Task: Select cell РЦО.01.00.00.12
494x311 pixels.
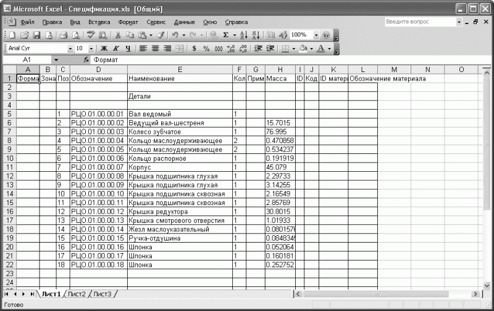Action: coord(99,211)
